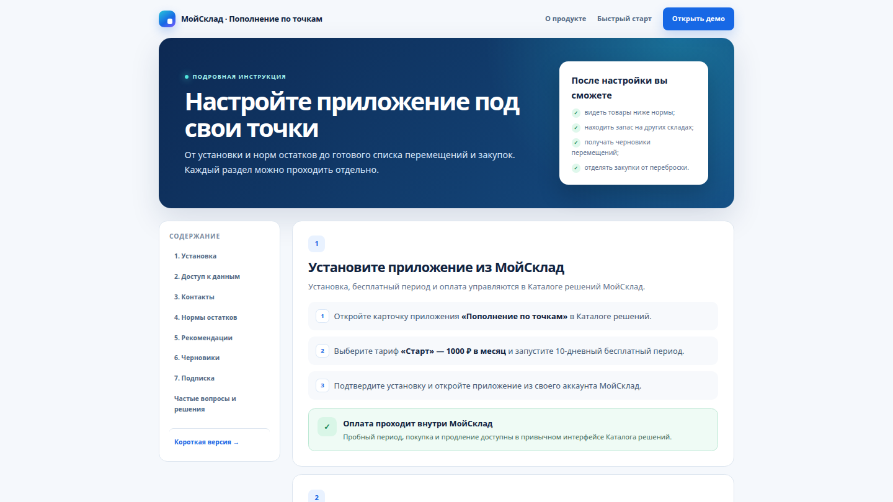This screenshot has width=893, height=502.
Task: Click the section 1 number badge
Action: (x=316, y=244)
